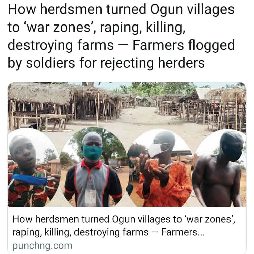Select the large post headline text above the card
254x254 pixels.
tap(121, 36)
